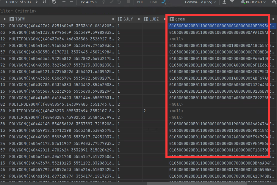Click the SJLY column header
The width and height of the screenshot is (277, 185).
click(128, 19)
